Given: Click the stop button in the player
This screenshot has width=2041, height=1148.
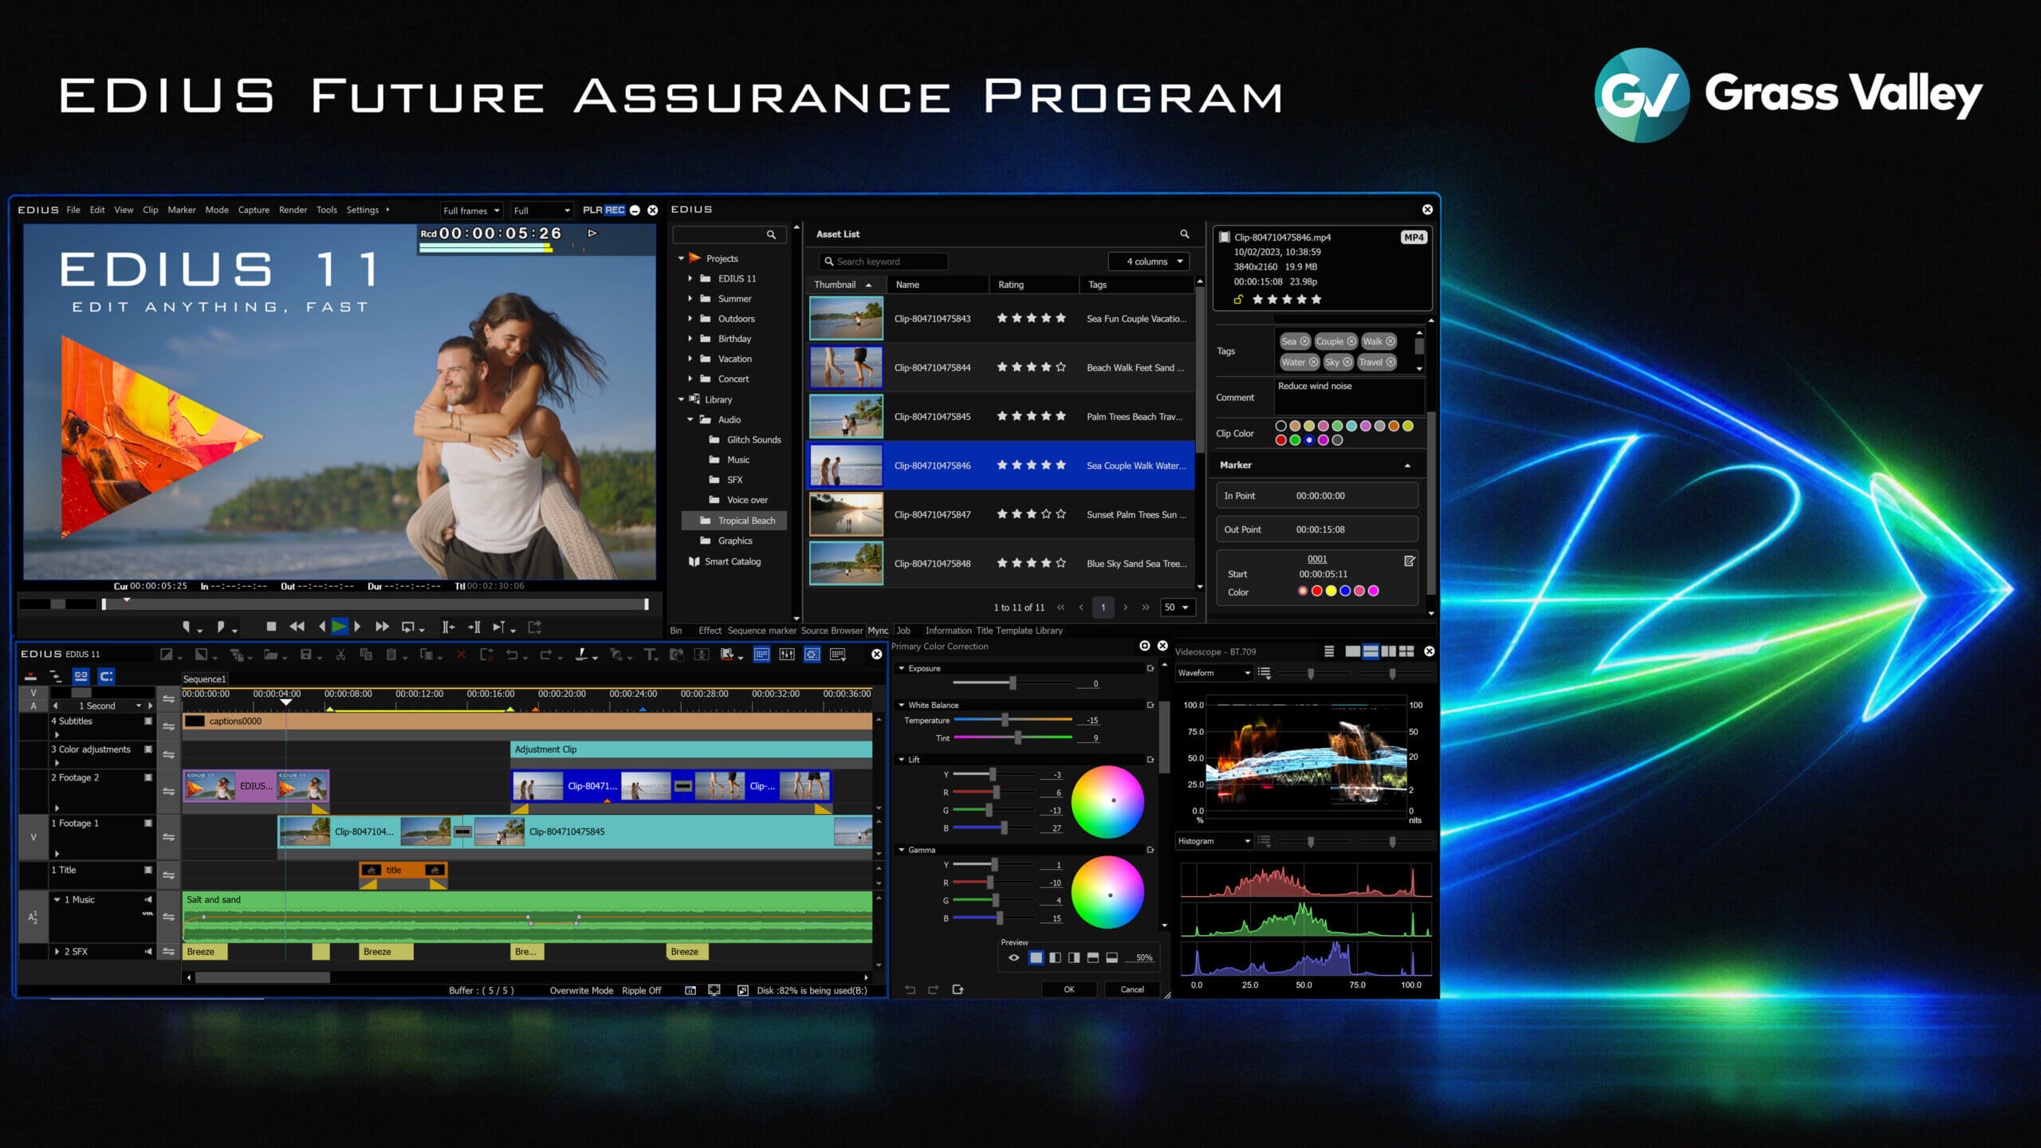Looking at the screenshot, I should [271, 627].
